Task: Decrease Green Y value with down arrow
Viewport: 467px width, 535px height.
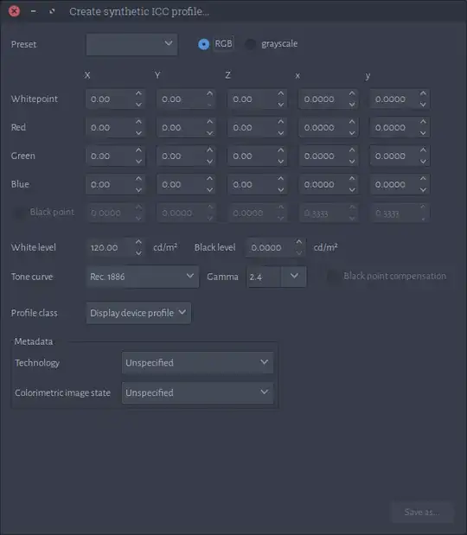Action: point(209,162)
